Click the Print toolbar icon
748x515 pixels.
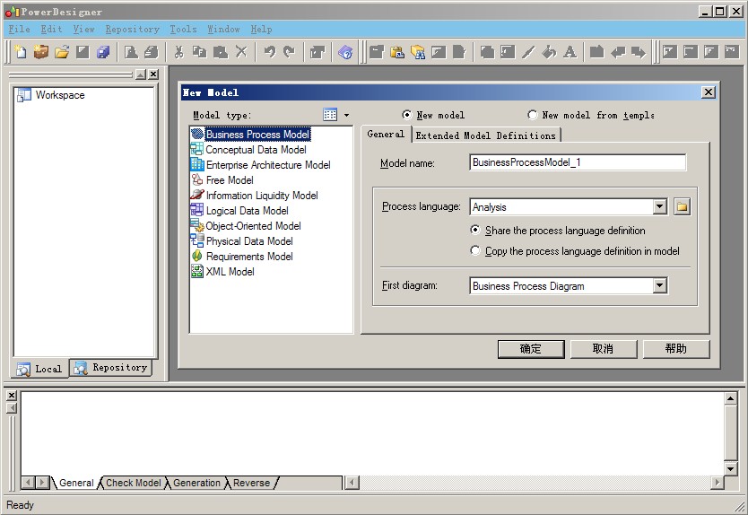tap(152, 51)
